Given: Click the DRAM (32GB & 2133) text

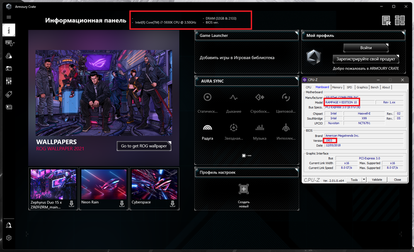Looking at the screenshot, I should (221, 18).
